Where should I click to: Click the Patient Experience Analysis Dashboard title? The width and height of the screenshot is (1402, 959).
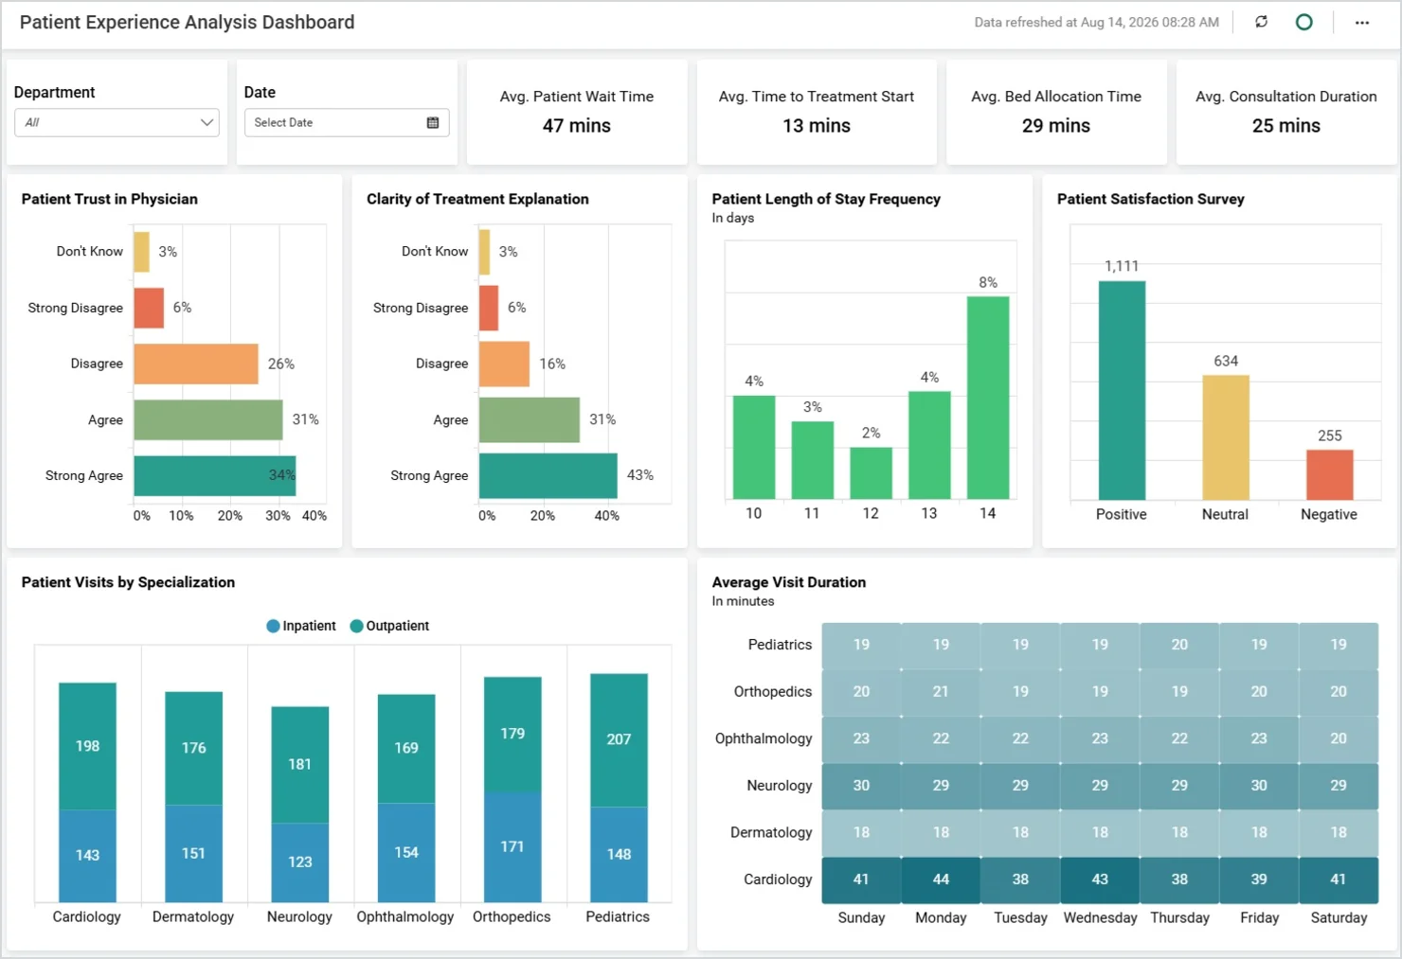pyautogui.click(x=187, y=23)
